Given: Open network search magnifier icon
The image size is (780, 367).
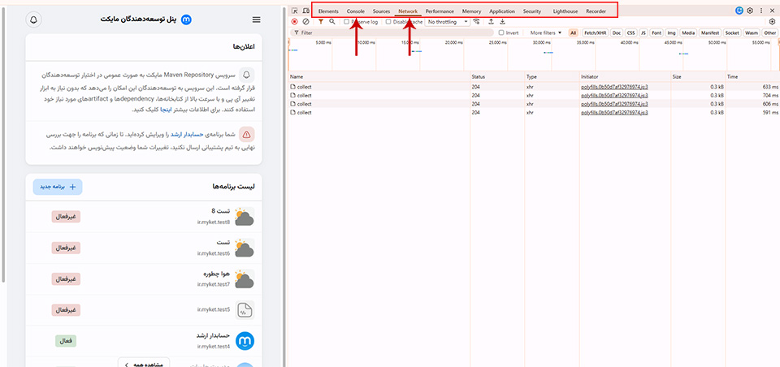Looking at the screenshot, I should [331, 22].
